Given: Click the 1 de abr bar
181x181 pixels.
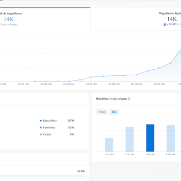Looking at the screenshot, I should coord(109,145).
